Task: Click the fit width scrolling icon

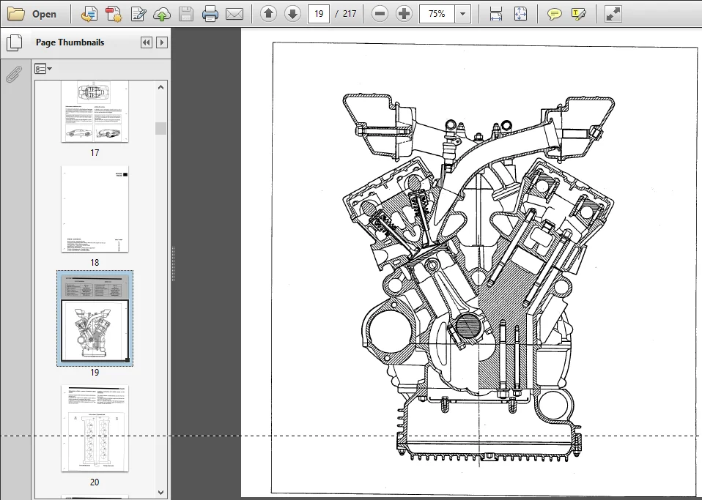Action: (x=495, y=14)
